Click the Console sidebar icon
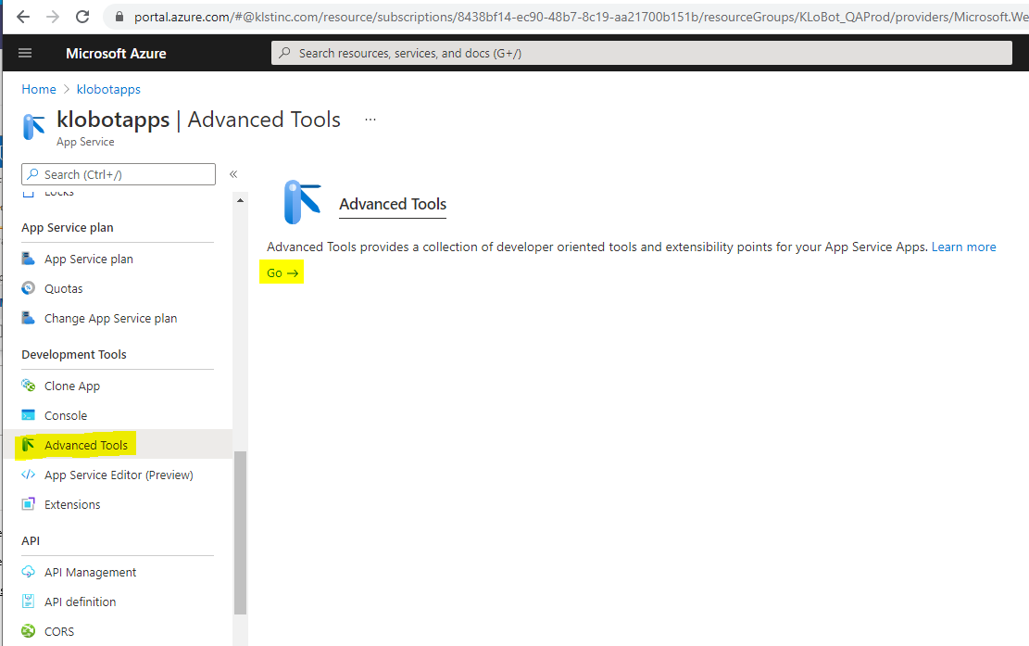 click(28, 415)
